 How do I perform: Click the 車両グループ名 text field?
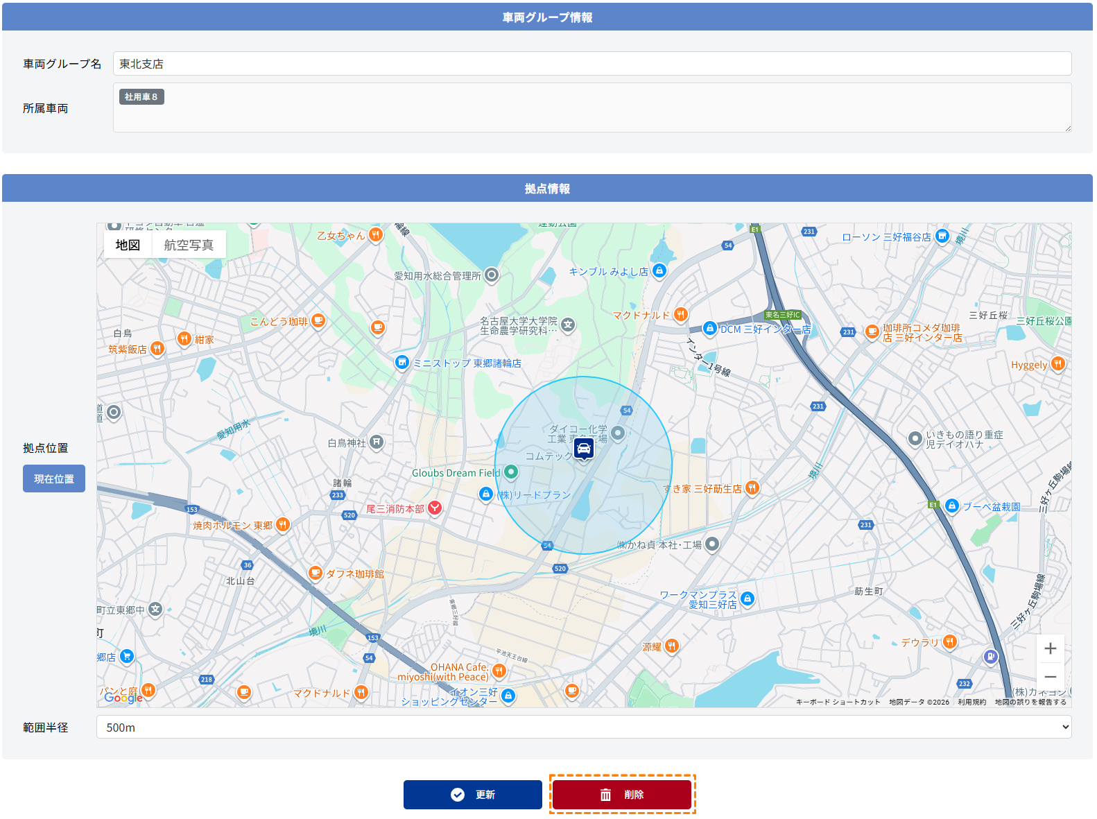pyautogui.click(x=591, y=64)
